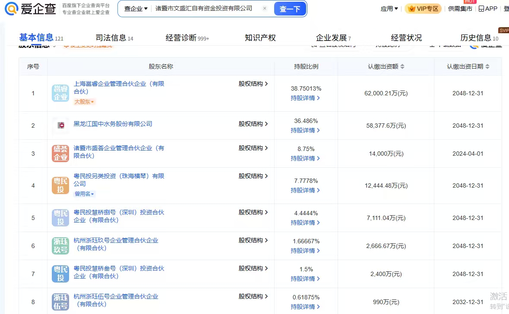Click the 黑龙江国中水务 company logo icon
The width and height of the screenshot is (509, 314).
tap(60, 126)
